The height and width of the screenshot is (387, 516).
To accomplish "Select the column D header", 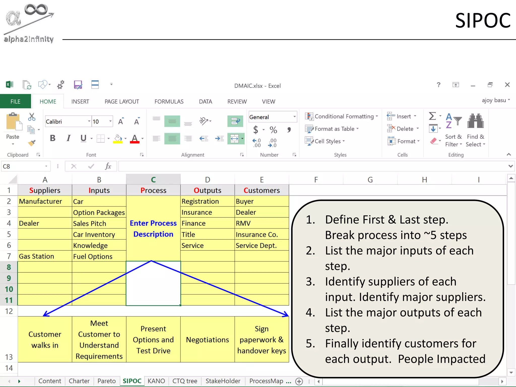I will [208, 179].
